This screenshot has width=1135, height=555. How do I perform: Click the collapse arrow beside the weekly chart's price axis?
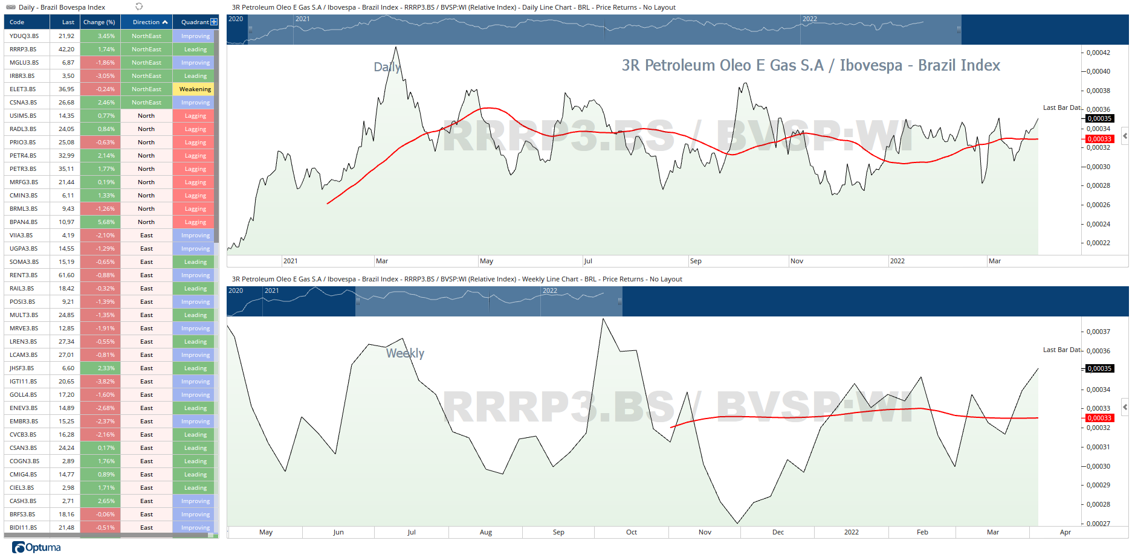[x=1125, y=407]
